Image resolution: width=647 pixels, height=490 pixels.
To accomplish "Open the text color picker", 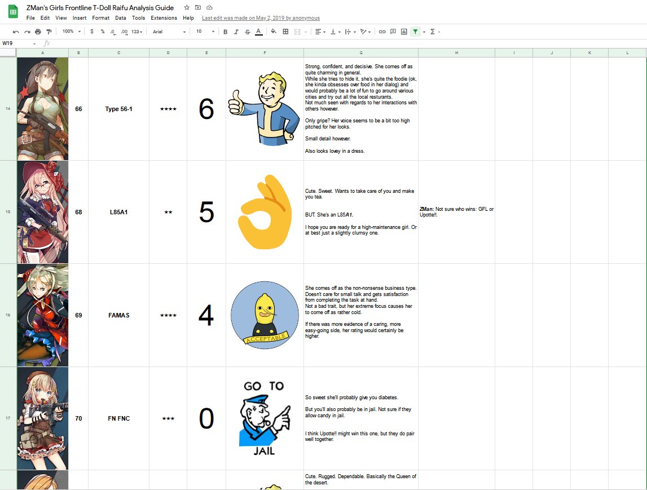I will pos(259,32).
